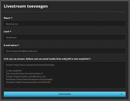Place cursor on the Youtube channel line
This screenshot has width=130, height=101.
pos(28,82)
